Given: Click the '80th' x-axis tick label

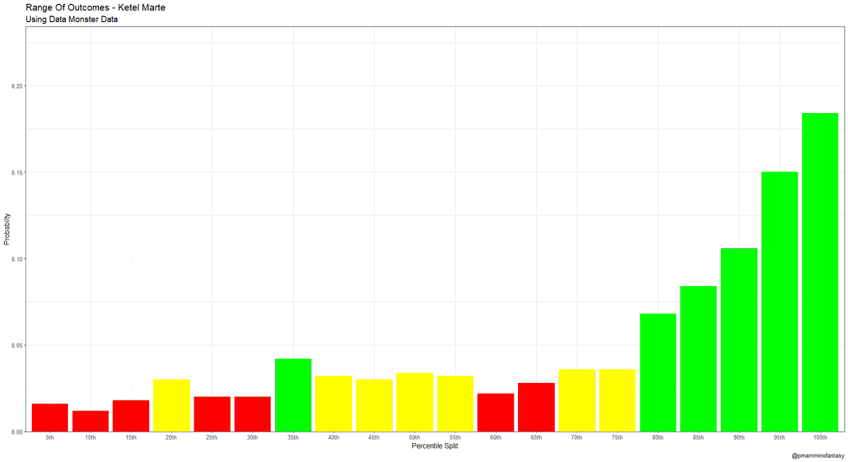Looking at the screenshot, I should (x=658, y=438).
